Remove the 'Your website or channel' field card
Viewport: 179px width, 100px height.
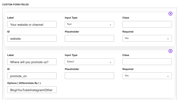click(x=170, y=14)
